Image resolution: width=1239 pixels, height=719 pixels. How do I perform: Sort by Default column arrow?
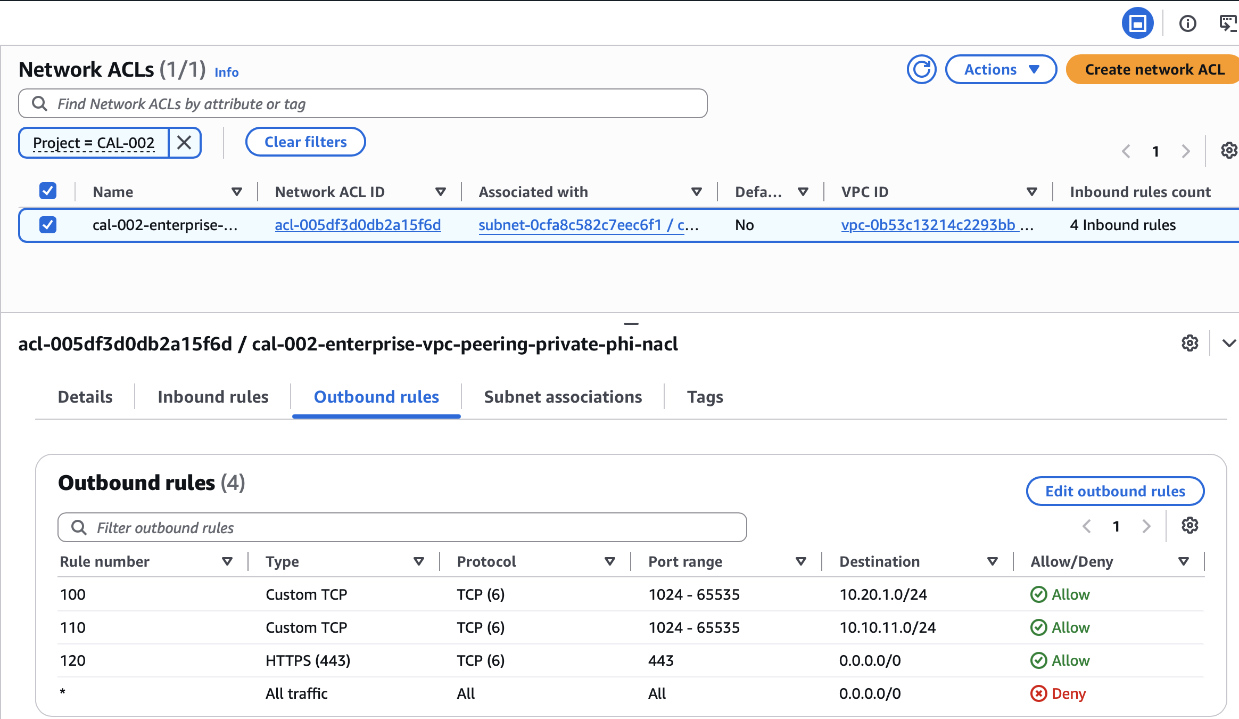pyautogui.click(x=803, y=192)
